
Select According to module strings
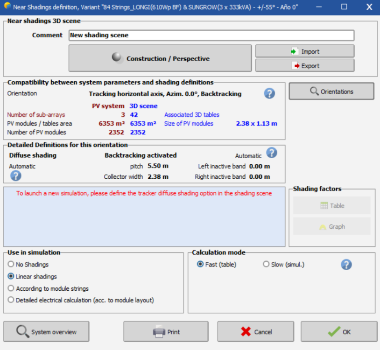coord(11,289)
